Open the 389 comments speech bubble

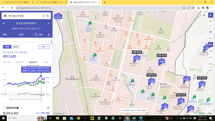coord(39,35)
